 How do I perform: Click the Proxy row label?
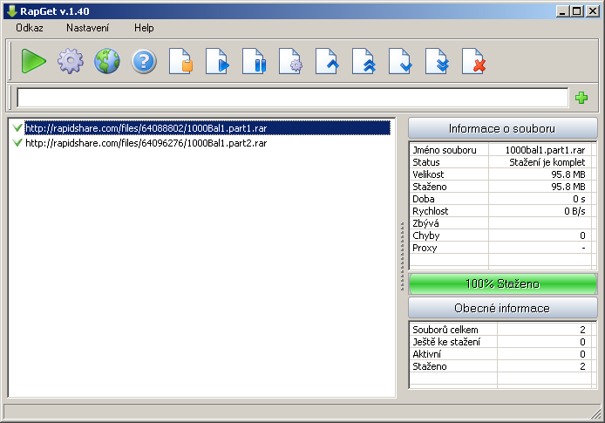tap(425, 248)
